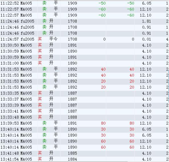Select the 13:39:53 MA005 sell row
Image resolution: width=169 pixels, height=162 pixels.
(x=84, y=123)
